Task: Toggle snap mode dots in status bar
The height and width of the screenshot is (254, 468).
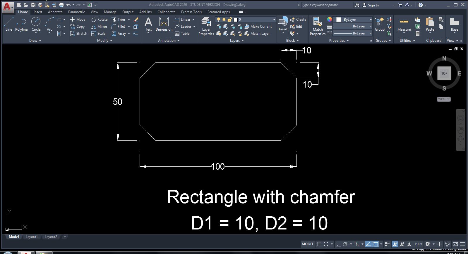Action: click(x=326, y=244)
